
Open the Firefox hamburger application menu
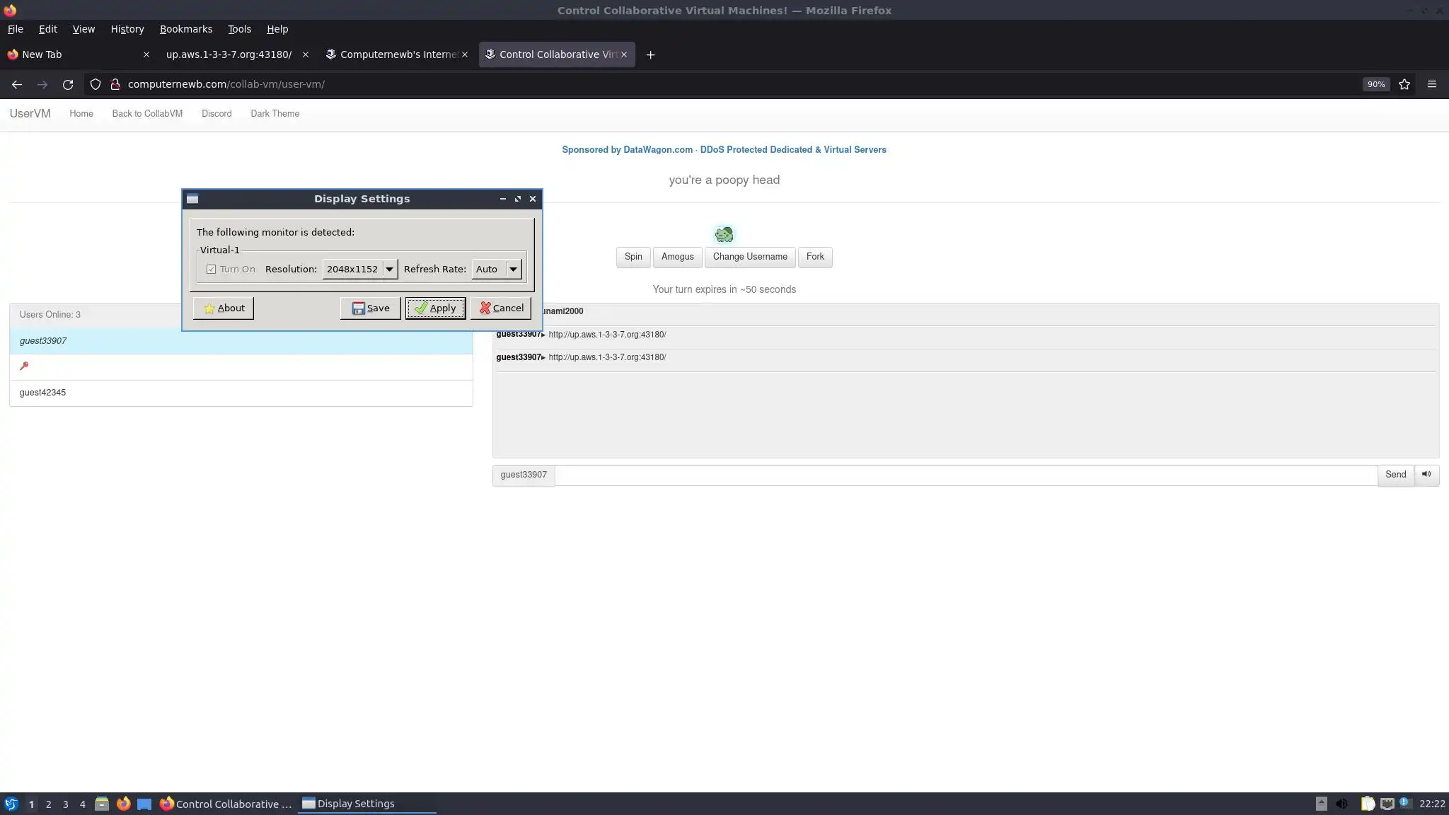pos(1432,84)
